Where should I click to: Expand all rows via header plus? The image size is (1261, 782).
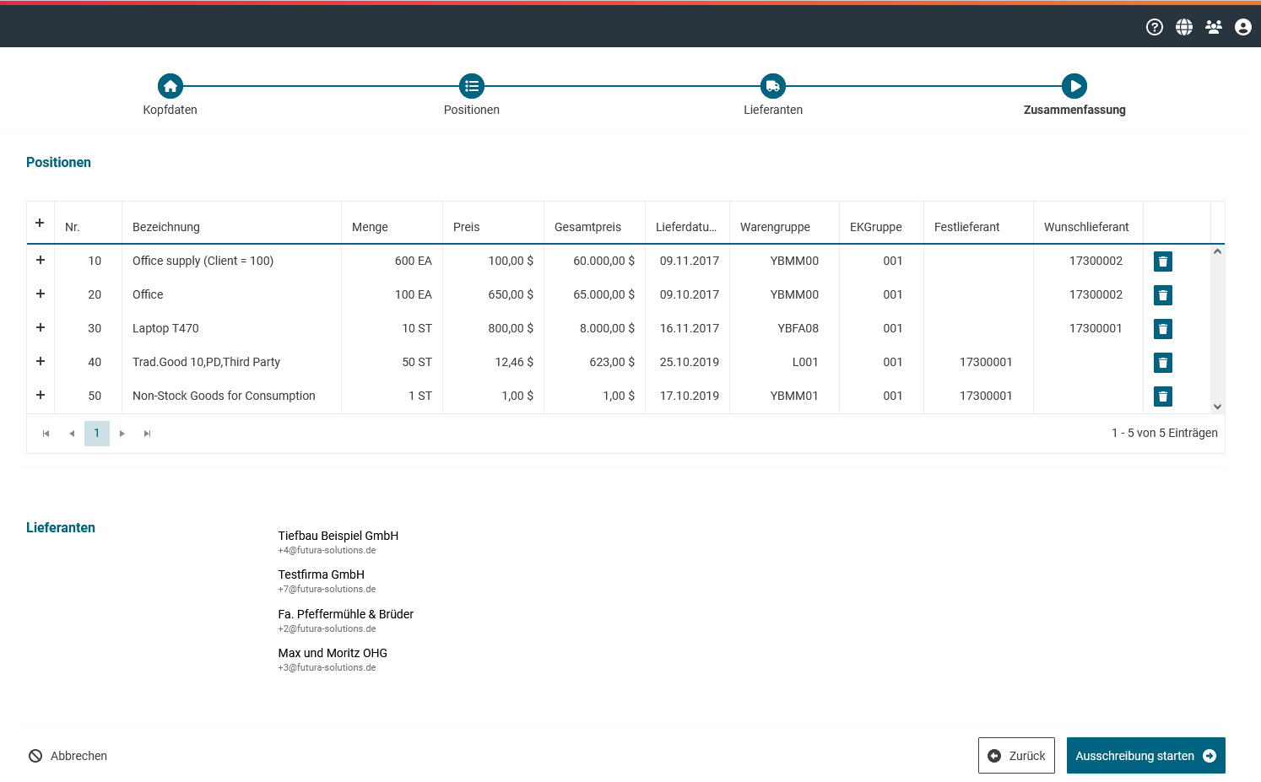tap(40, 223)
